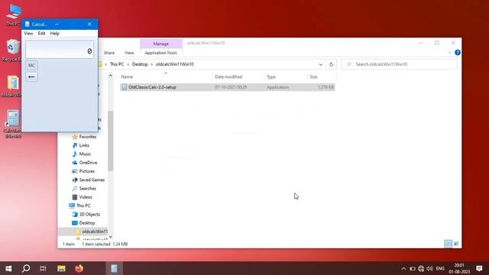This screenshot has height=275, width=489.
Task: Open File Explorer from the taskbar
Action: point(61,268)
